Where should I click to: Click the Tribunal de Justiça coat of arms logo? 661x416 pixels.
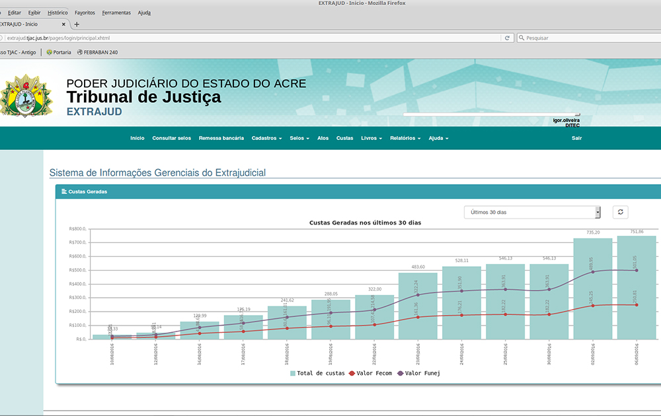point(26,96)
